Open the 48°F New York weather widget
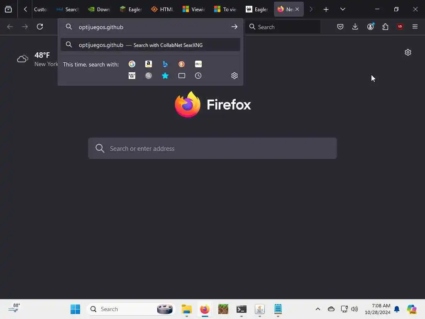 point(37,59)
